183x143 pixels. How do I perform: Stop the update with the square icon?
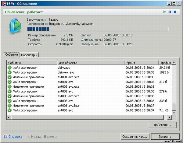[175, 12]
